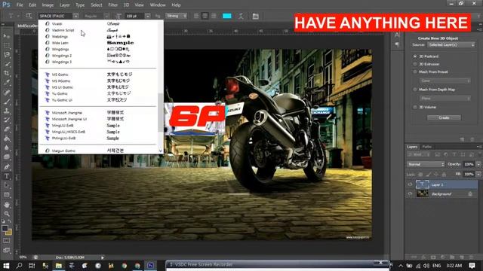Click the yellow background color swatch

pos(9,233)
